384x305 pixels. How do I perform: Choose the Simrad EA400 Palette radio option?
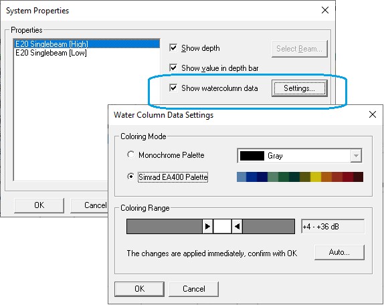point(130,177)
